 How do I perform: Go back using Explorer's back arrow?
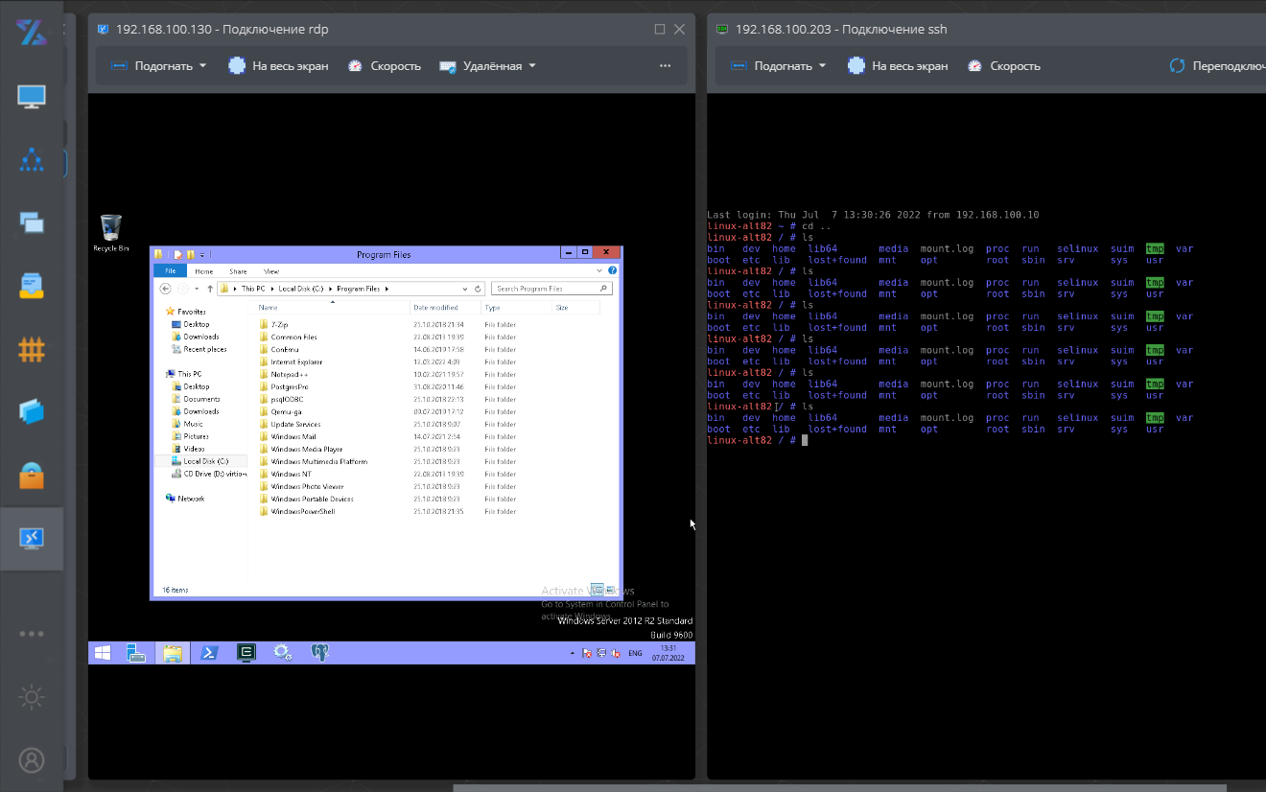pyautogui.click(x=166, y=288)
